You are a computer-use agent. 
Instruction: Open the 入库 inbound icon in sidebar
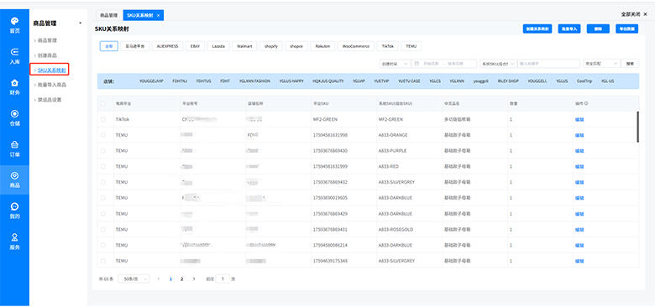pyautogui.click(x=14, y=52)
